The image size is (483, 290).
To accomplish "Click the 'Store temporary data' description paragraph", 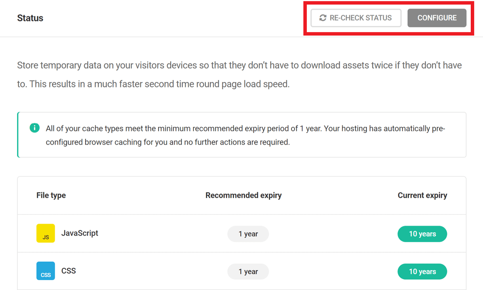I will [240, 75].
